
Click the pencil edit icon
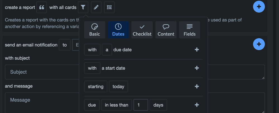tap(96, 8)
